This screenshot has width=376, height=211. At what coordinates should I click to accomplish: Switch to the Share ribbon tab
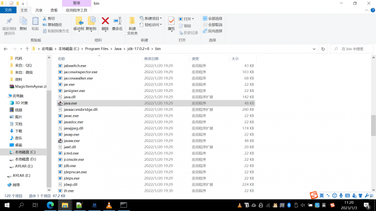(x=39, y=10)
